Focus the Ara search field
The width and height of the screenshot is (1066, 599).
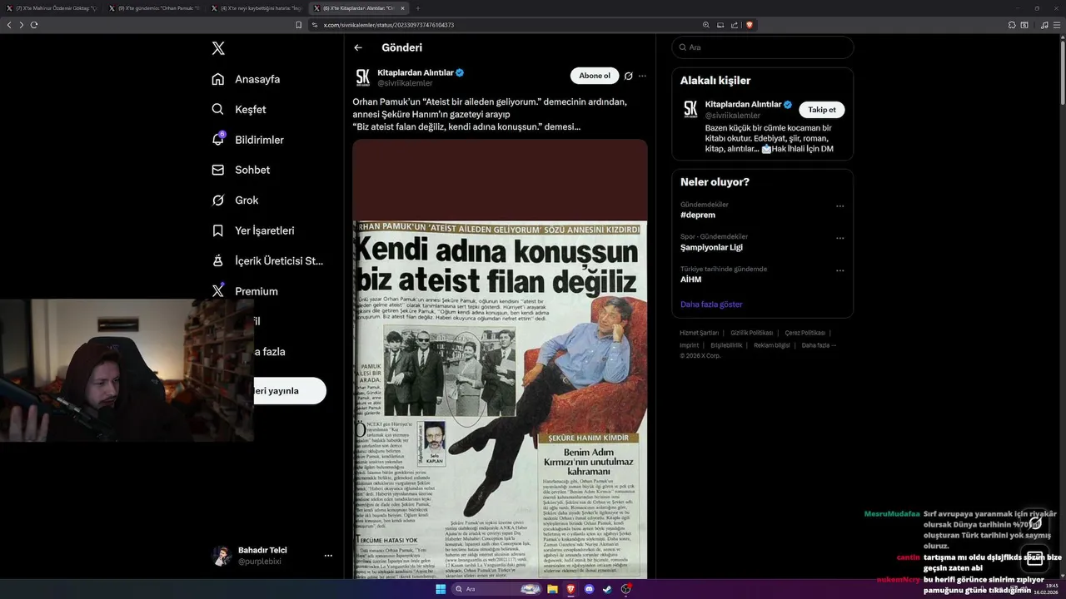point(762,47)
